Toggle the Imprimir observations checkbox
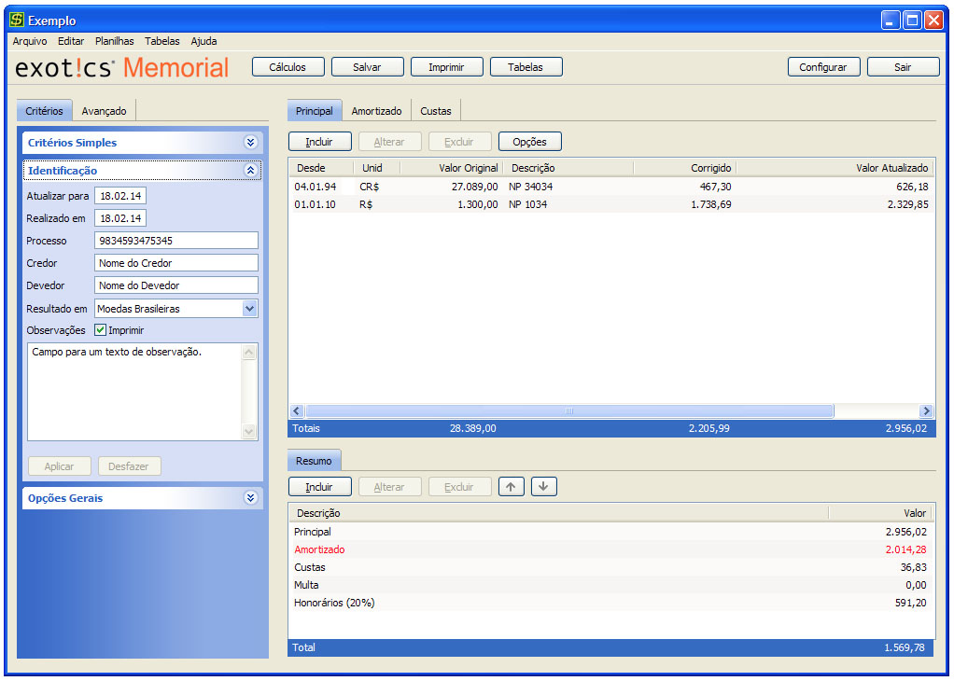The width and height of the screenshot is (954, 681). pos(101,330)
